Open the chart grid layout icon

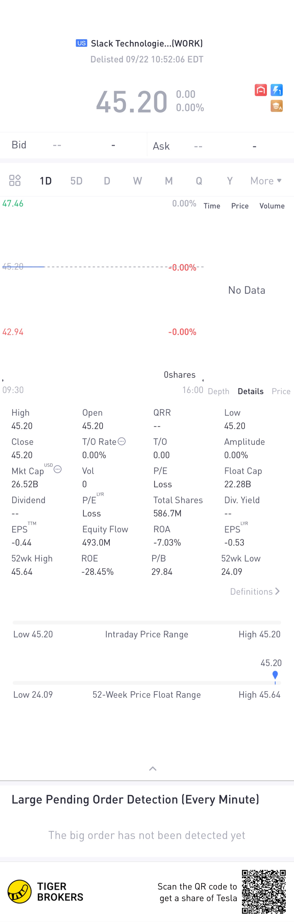tap(15, 180)
